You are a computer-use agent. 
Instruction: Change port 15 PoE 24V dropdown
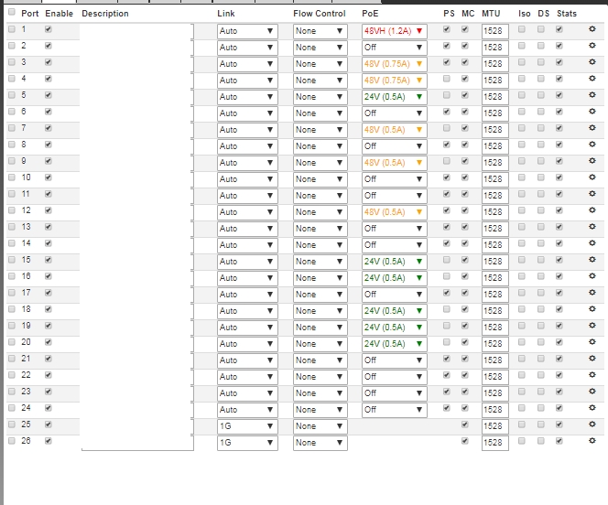pos(394,261)
